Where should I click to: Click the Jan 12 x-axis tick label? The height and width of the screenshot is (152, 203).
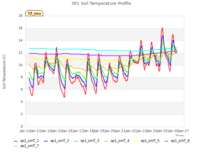coord(25,131)
